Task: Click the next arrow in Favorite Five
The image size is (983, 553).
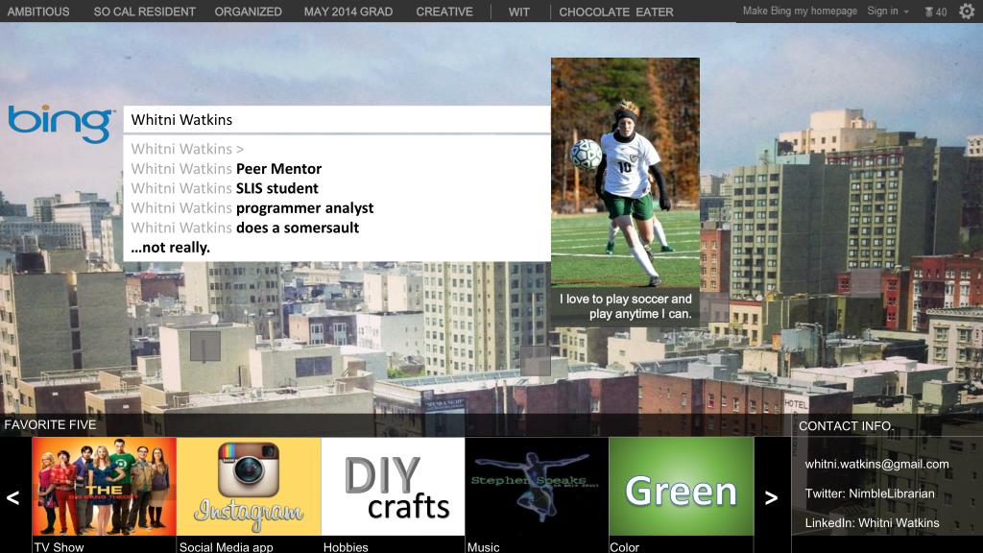Action: [772, 498]
